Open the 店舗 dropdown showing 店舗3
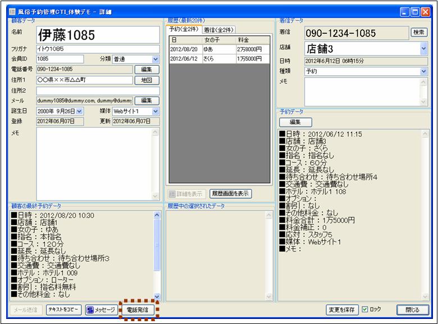This screenshot has height=324, width=438. tap(423, 49)
